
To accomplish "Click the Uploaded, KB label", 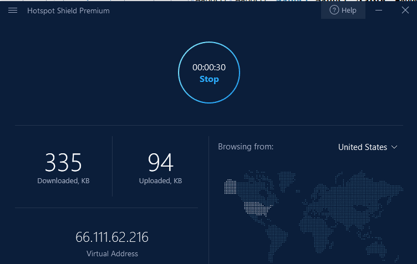I will [160, 180].
